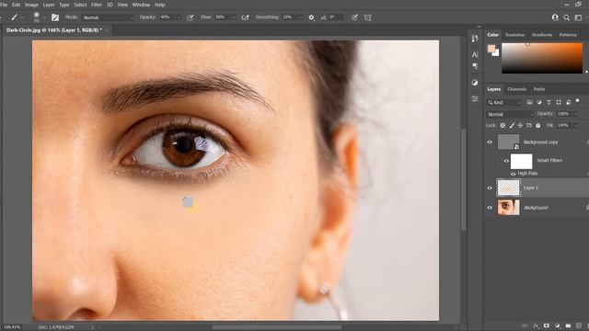The width and height of the screenshot is (589, 331).
Task: Open the brush Mode dropdown set to Normal
Action: 108,17
